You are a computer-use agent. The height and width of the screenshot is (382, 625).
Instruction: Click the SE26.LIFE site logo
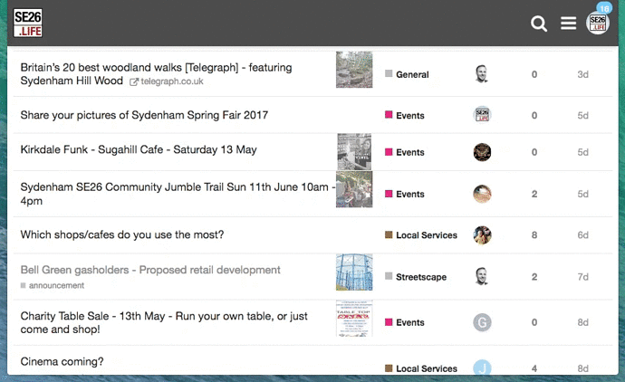tap(28, 23)
